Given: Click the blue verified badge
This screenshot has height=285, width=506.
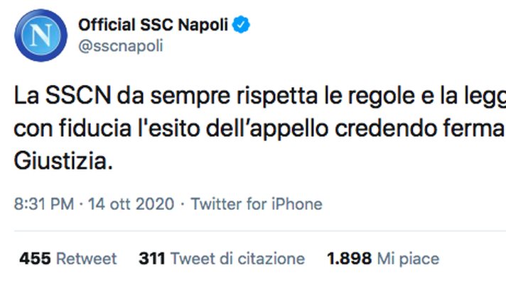Looking at the screenshot, I should [x=242, y=26].
